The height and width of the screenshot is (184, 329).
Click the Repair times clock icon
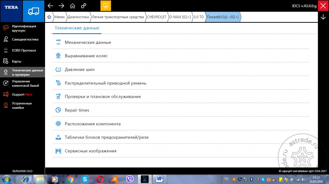58,110
